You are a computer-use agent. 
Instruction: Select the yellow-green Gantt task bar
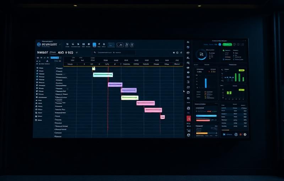click(x=130, y=98)
